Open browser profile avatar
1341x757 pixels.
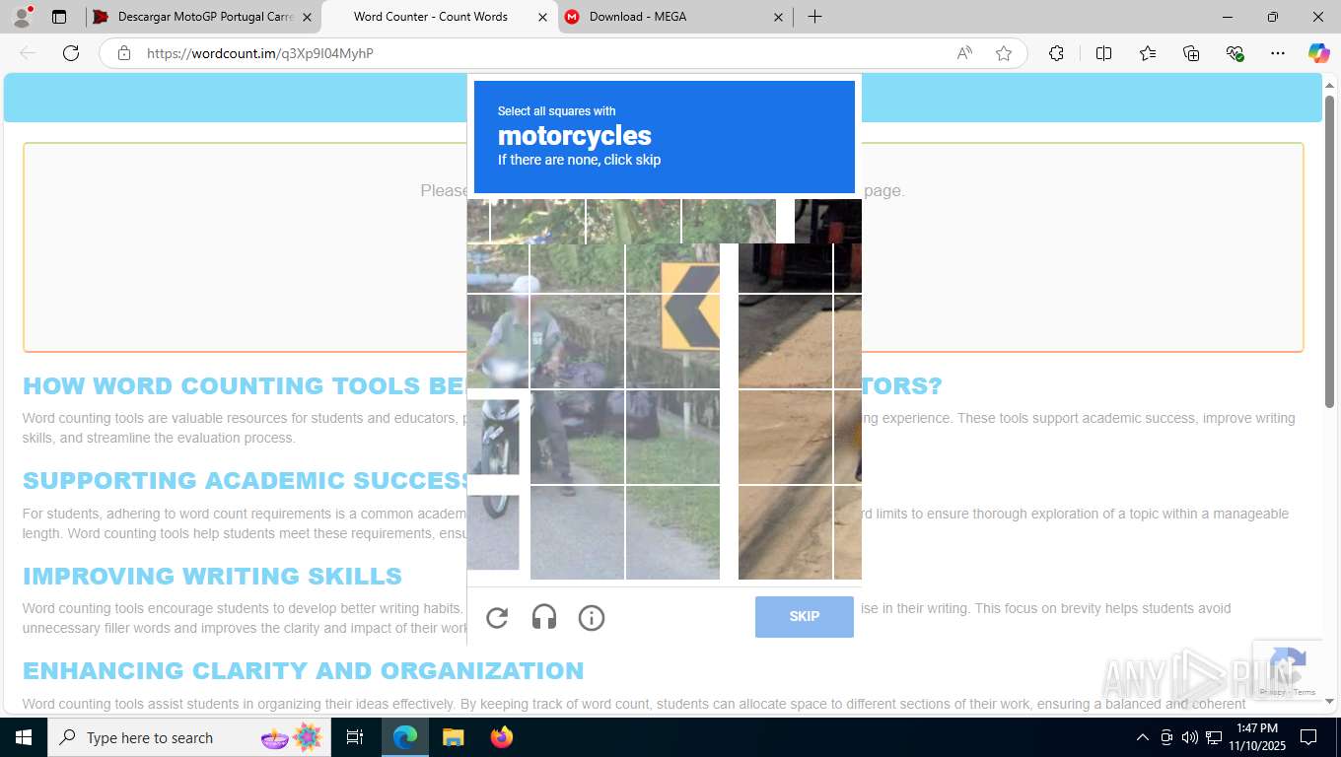(22, 17)
